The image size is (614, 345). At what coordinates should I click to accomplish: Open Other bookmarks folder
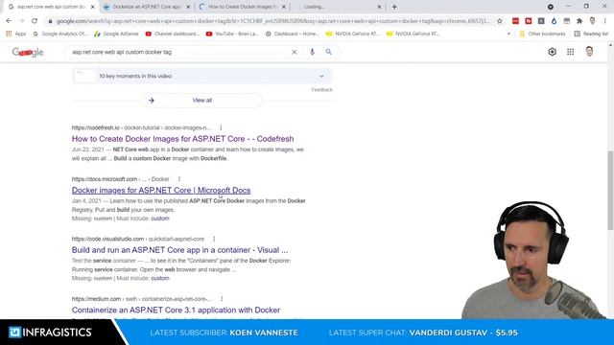[x=542, y=34]
